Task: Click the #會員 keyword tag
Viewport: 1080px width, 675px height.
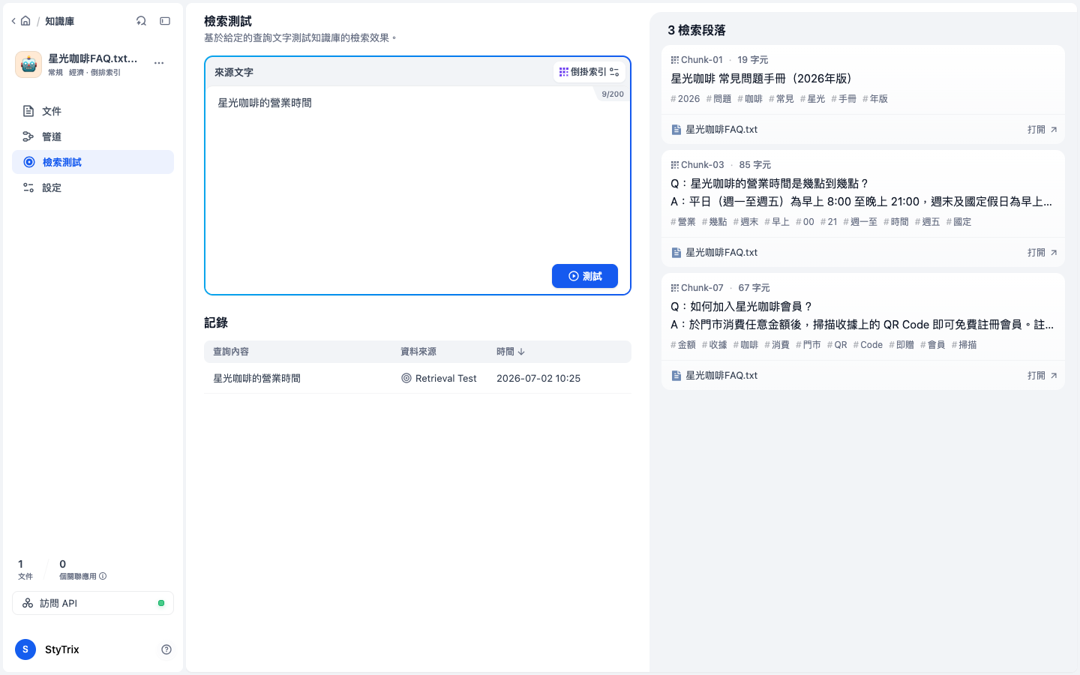Action: (x=932, y=345)
